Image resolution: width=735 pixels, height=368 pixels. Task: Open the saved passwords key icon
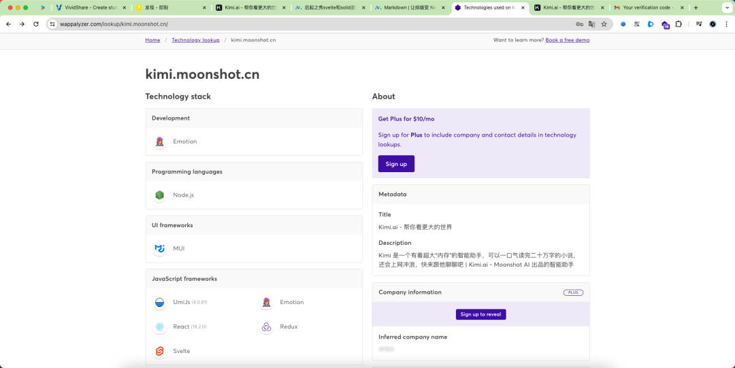tap(579, 24)
